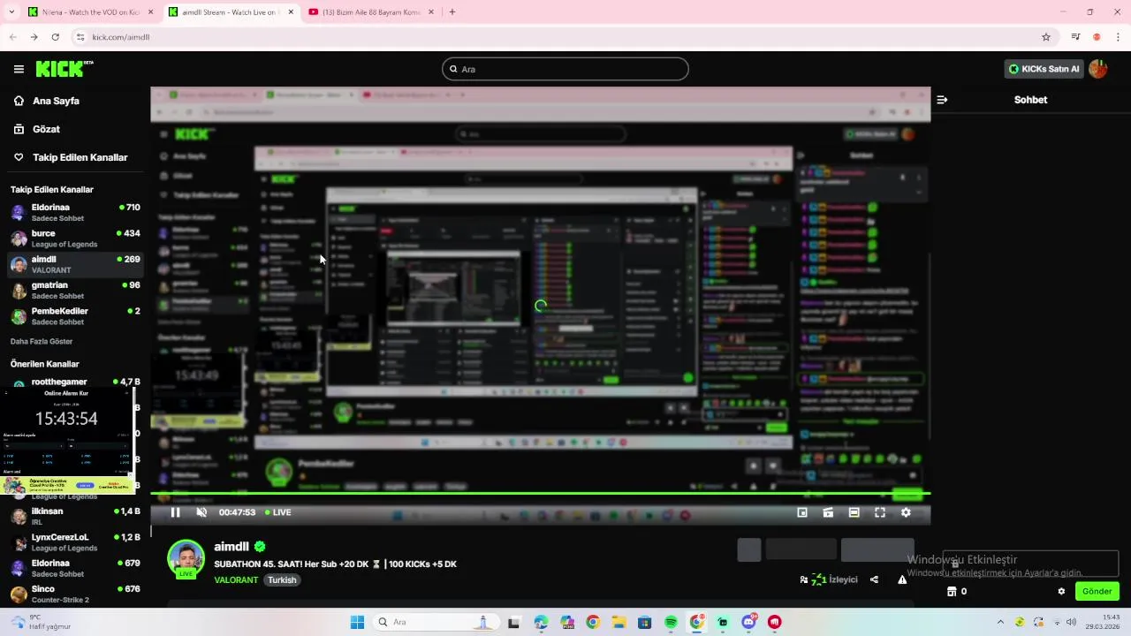Open a new browser tab

pyautogui.click(x=452, y=12)
